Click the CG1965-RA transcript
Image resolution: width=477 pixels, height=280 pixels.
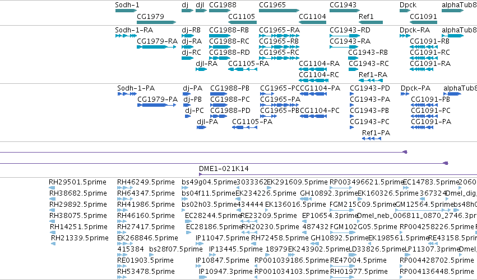tap(279, 36)
